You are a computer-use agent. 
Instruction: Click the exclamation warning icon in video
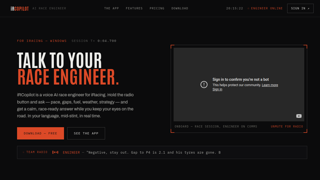coord(204,85)
